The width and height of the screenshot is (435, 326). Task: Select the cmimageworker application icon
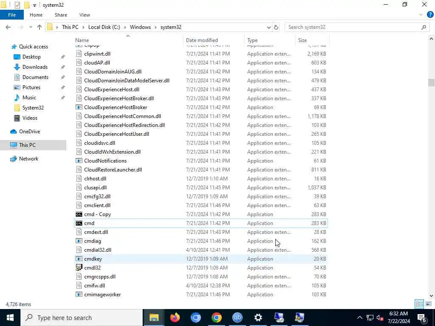click(x=79, y=295)
